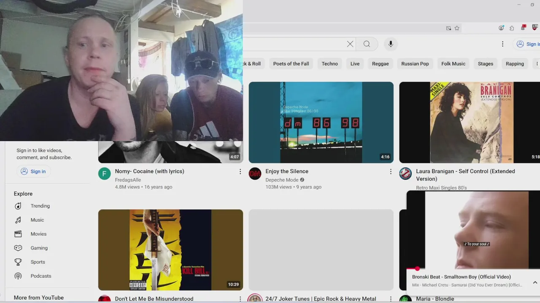This screenshot has width=540, height=303.
Task: Seek using the miniplayer red progress bar
Action: tap(473, 268)
